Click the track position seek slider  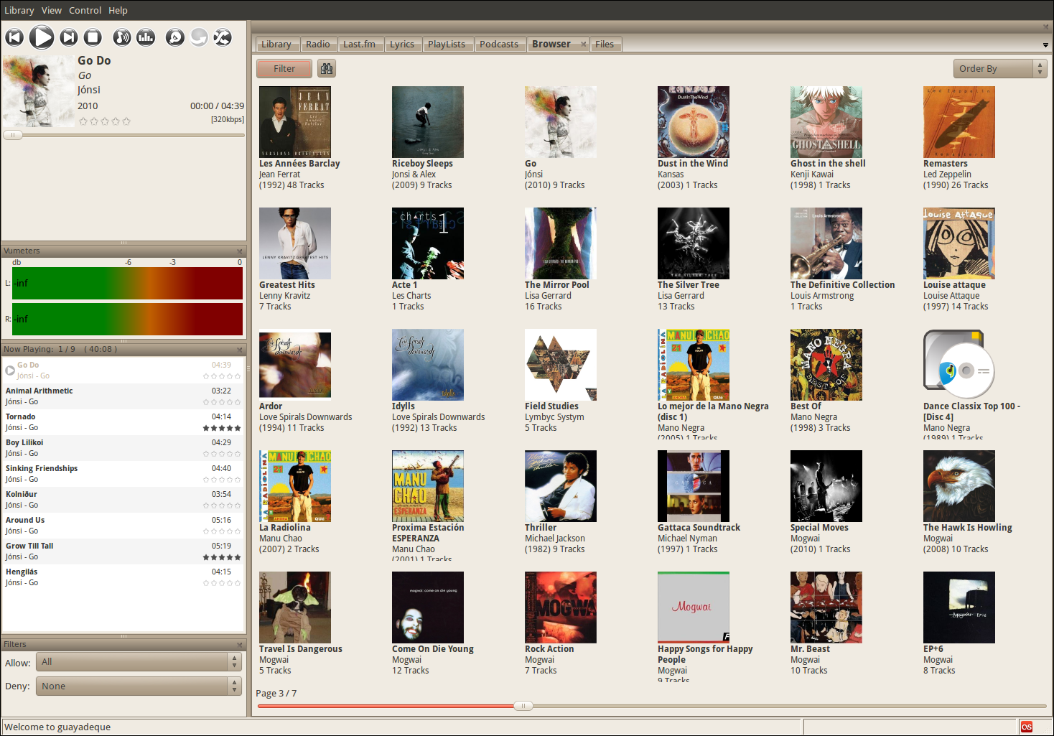(123, 134)
